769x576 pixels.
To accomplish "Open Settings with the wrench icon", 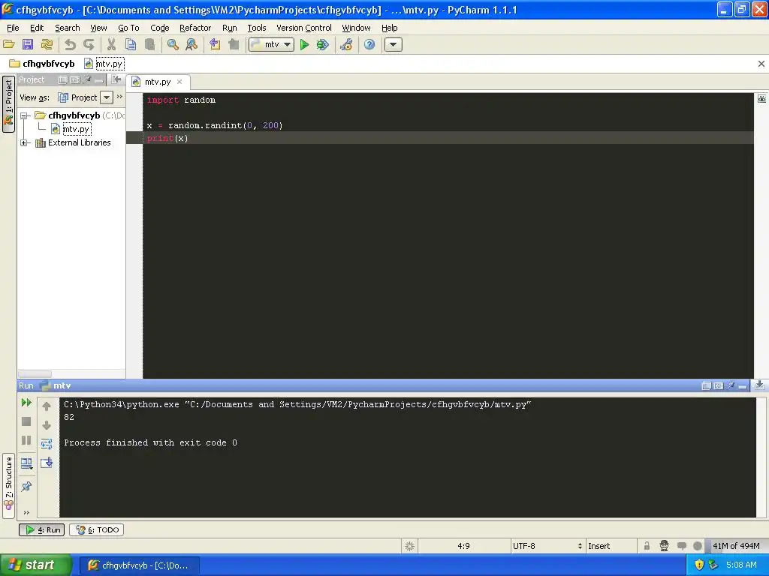I will click(346, 44).
